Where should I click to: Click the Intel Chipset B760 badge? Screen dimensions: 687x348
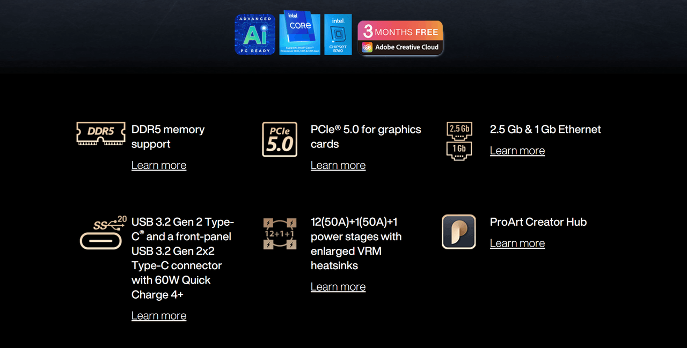[338, 34]
